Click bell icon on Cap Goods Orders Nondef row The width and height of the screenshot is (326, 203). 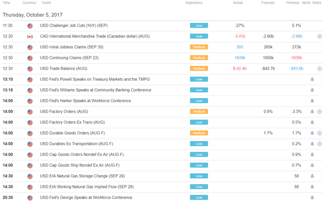pyautogui.click(x=312, y=154)
